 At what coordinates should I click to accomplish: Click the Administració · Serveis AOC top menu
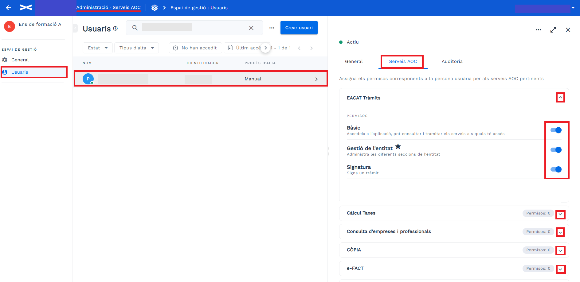point(108,7)
